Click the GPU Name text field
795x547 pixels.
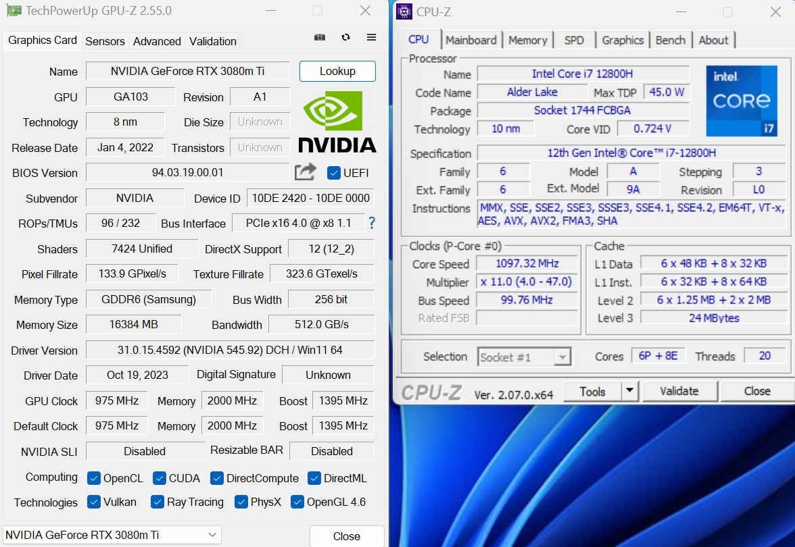[188, 72]
